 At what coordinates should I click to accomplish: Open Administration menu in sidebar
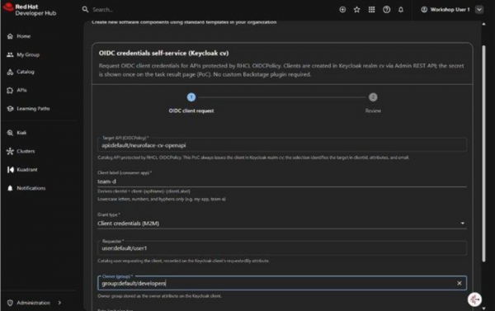pos(33,303)
